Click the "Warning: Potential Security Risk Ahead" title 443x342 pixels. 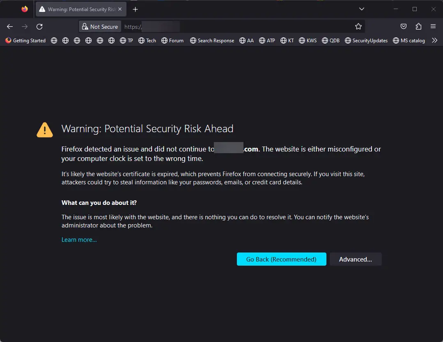147,129
